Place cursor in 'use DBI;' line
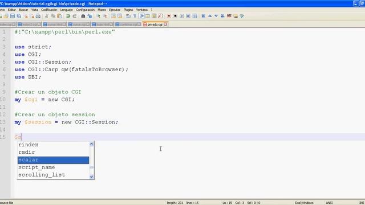This screenshot has height=205, width=365. [x=28, y=77]
